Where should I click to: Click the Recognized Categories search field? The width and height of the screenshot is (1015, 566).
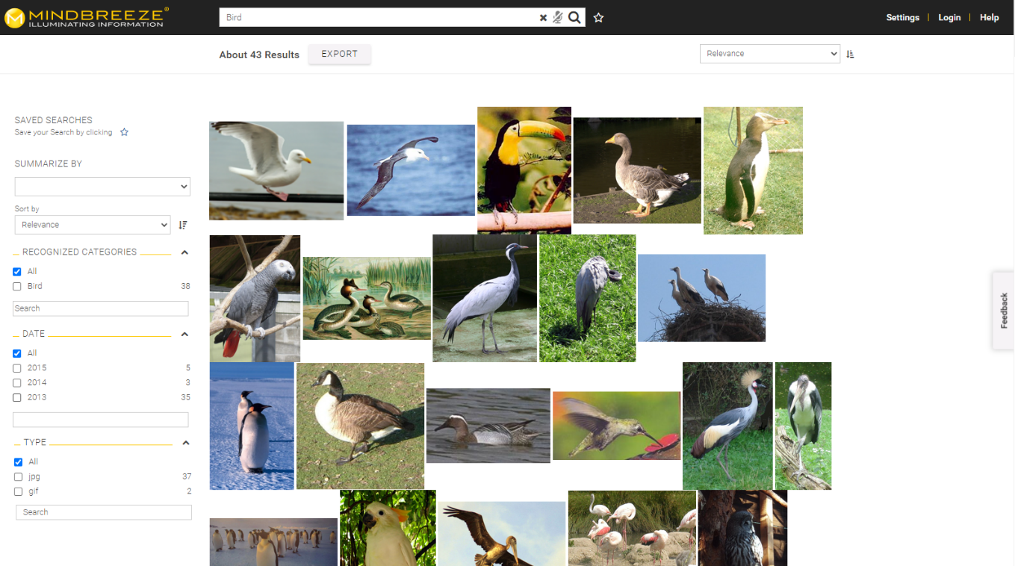(101, 308)
